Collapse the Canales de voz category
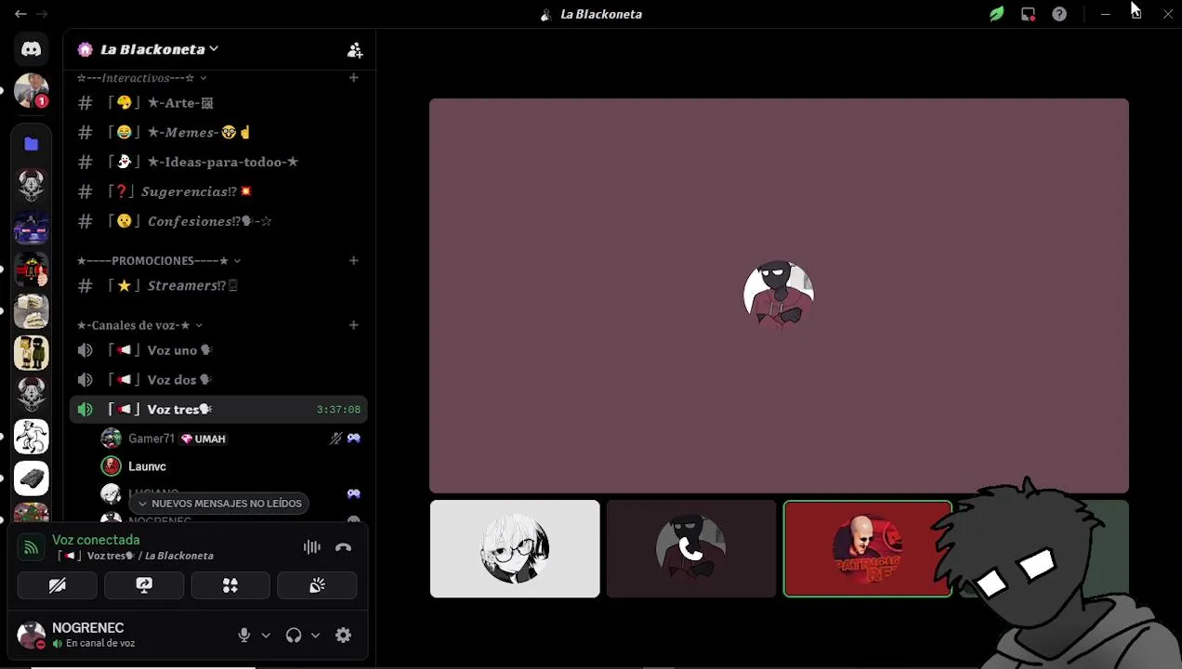Image resolution: width=1182 pixels, height=669 pixels. click(140, 325)
